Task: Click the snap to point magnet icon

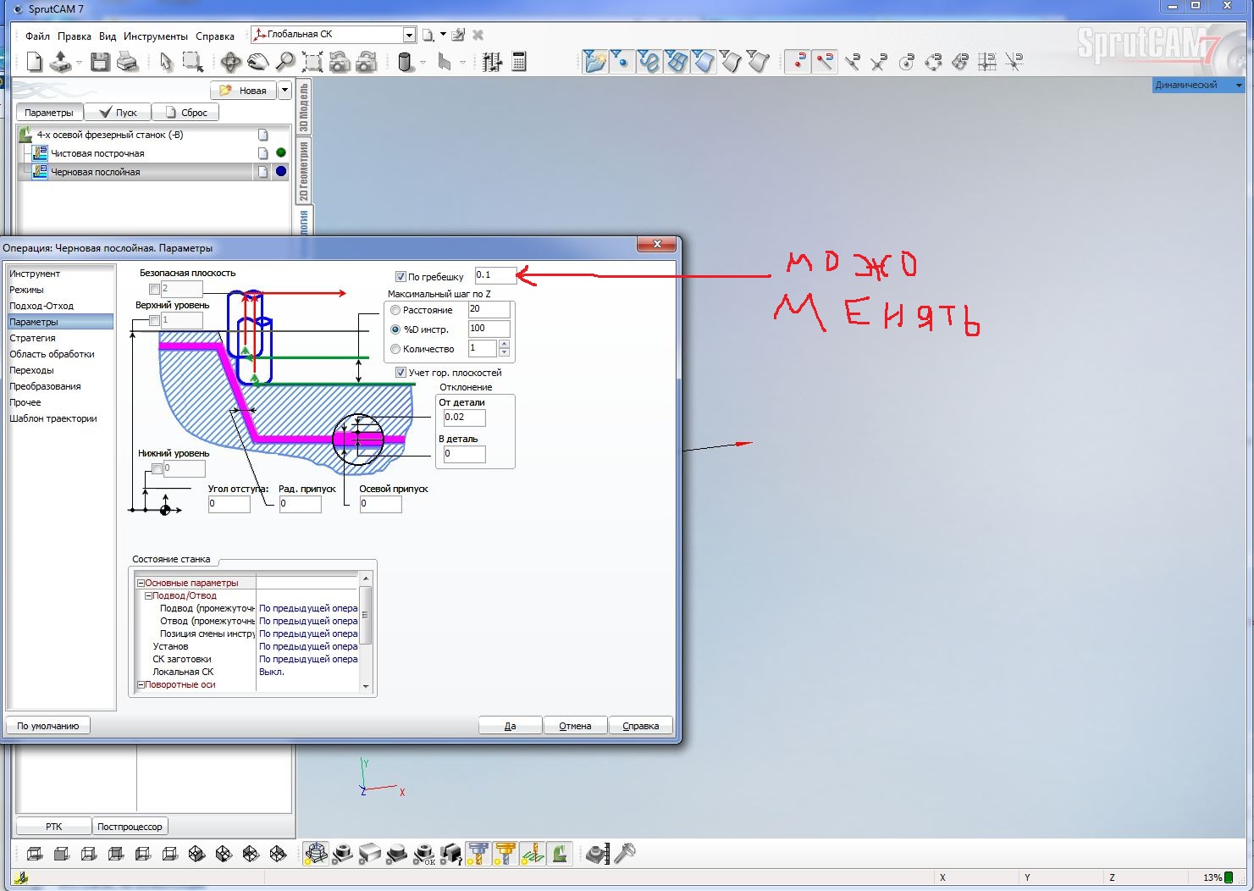Action: coord(797,62)
